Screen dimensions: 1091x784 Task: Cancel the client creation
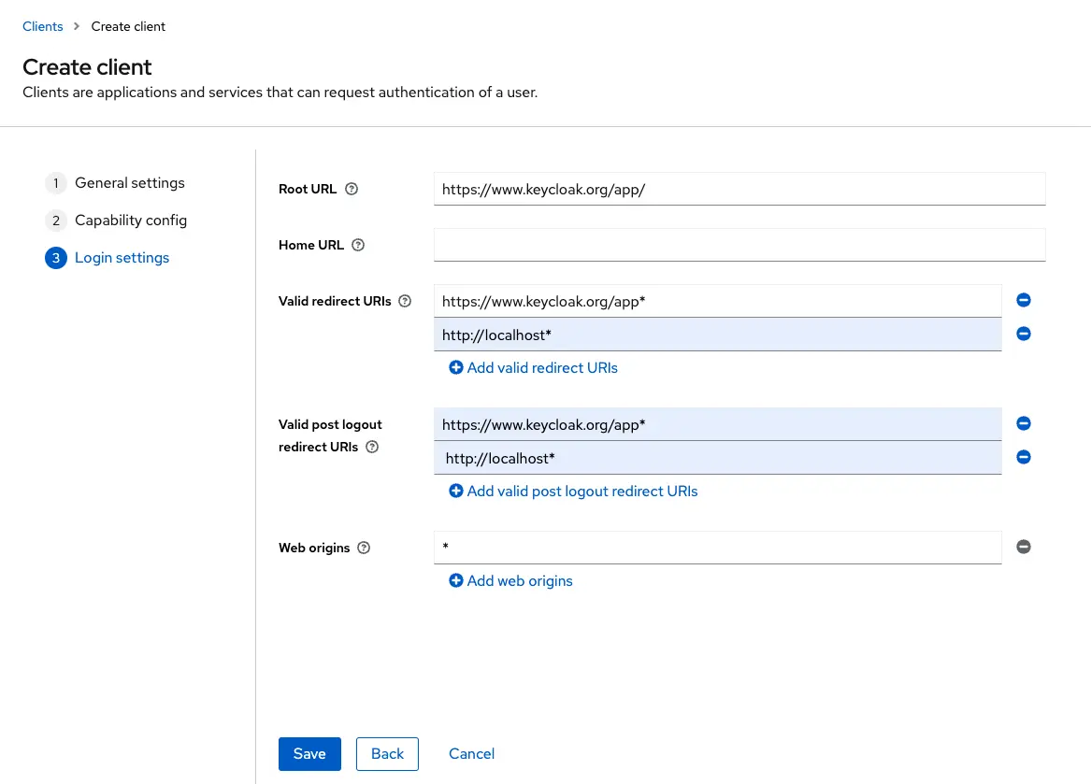click(471, 754)
